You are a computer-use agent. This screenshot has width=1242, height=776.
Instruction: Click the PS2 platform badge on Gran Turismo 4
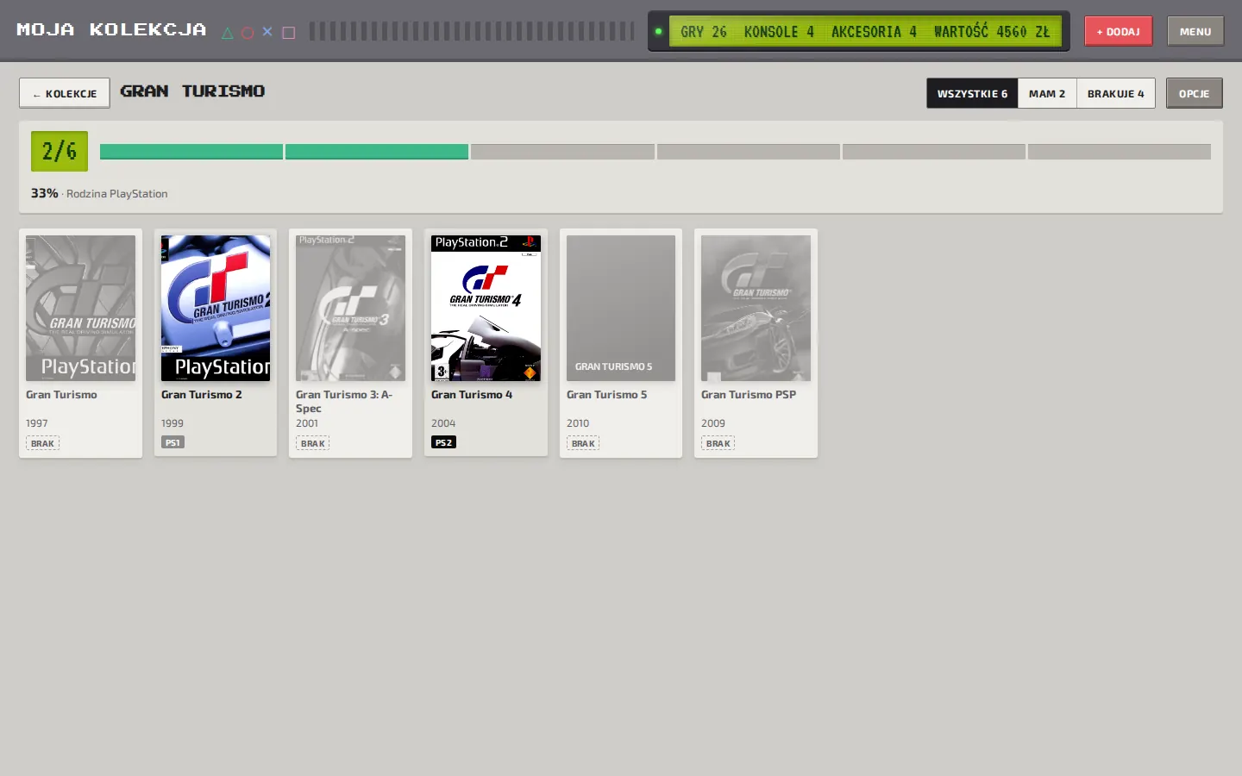coord(443,442)
